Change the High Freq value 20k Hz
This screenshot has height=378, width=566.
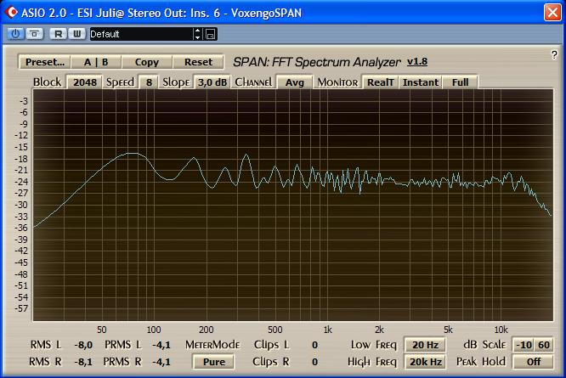425,362
